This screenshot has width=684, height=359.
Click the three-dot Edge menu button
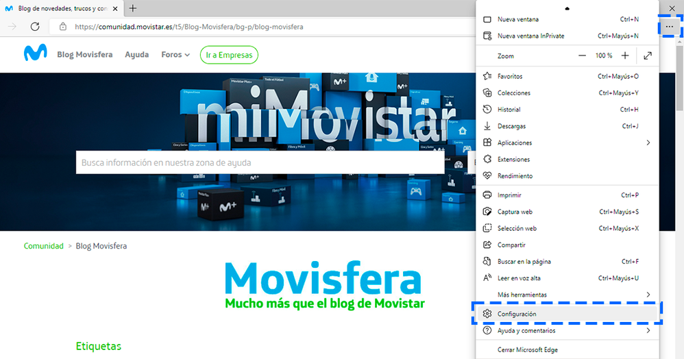point(670,27)
